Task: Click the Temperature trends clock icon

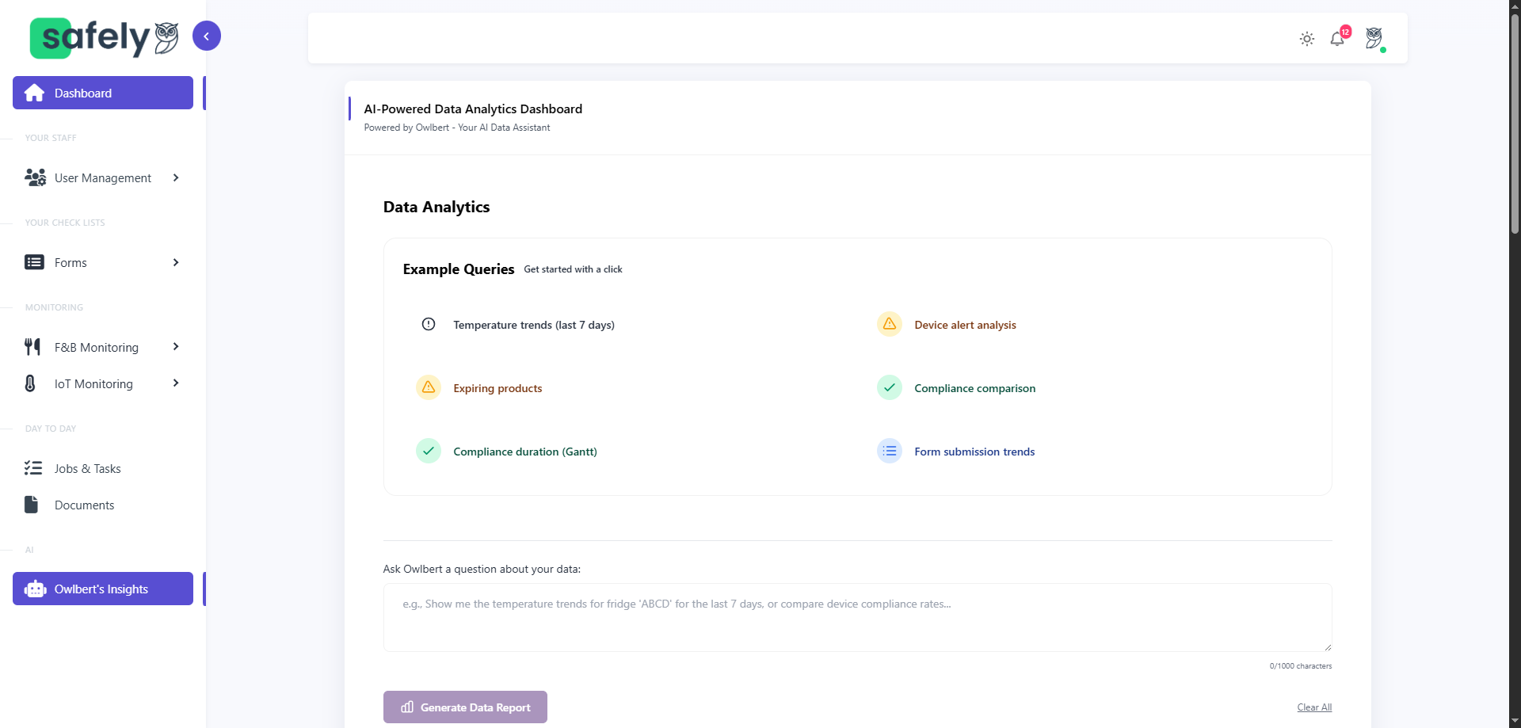Action: click(x=429, y=324)
